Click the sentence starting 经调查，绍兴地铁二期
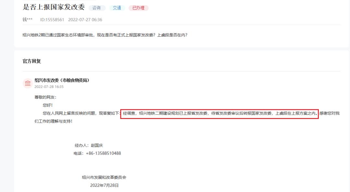 click(x=220, y=113)
